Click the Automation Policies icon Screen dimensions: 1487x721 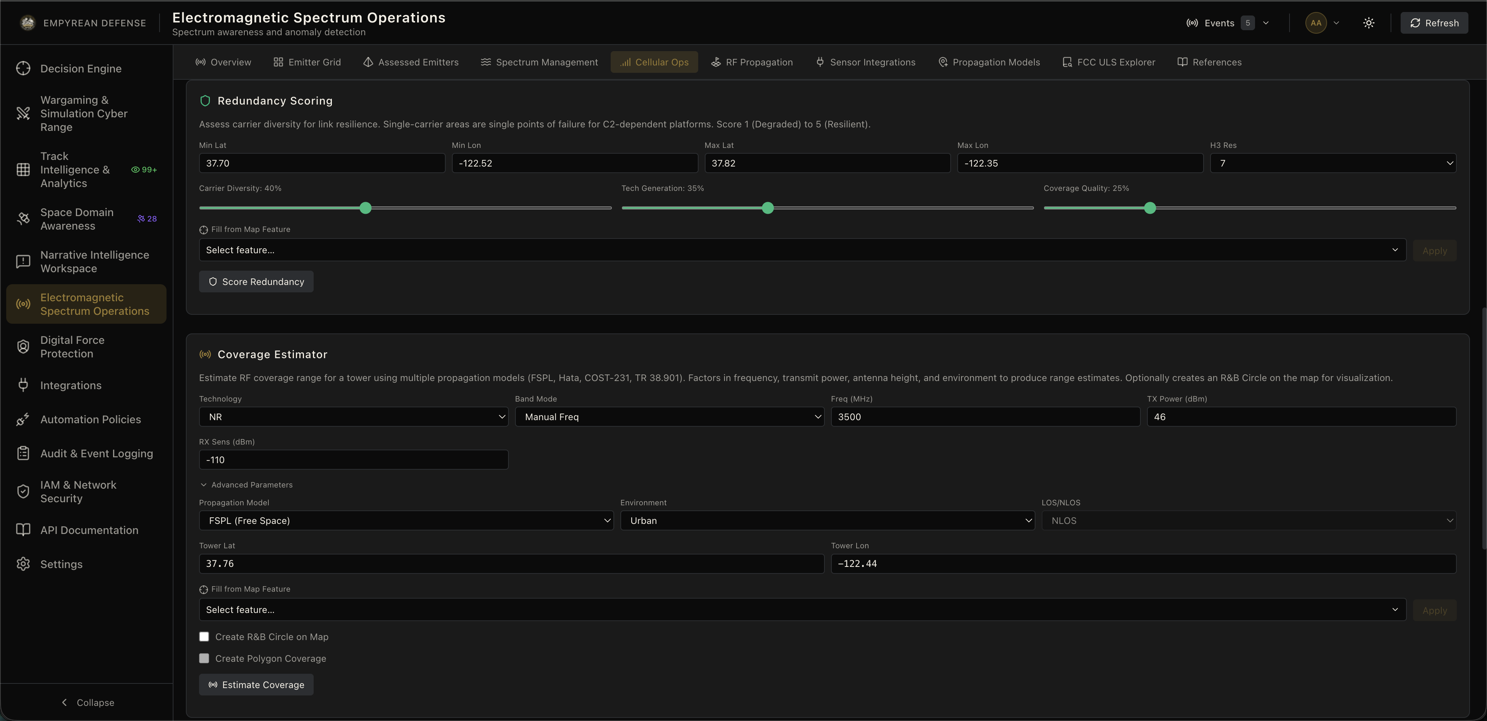23,420
